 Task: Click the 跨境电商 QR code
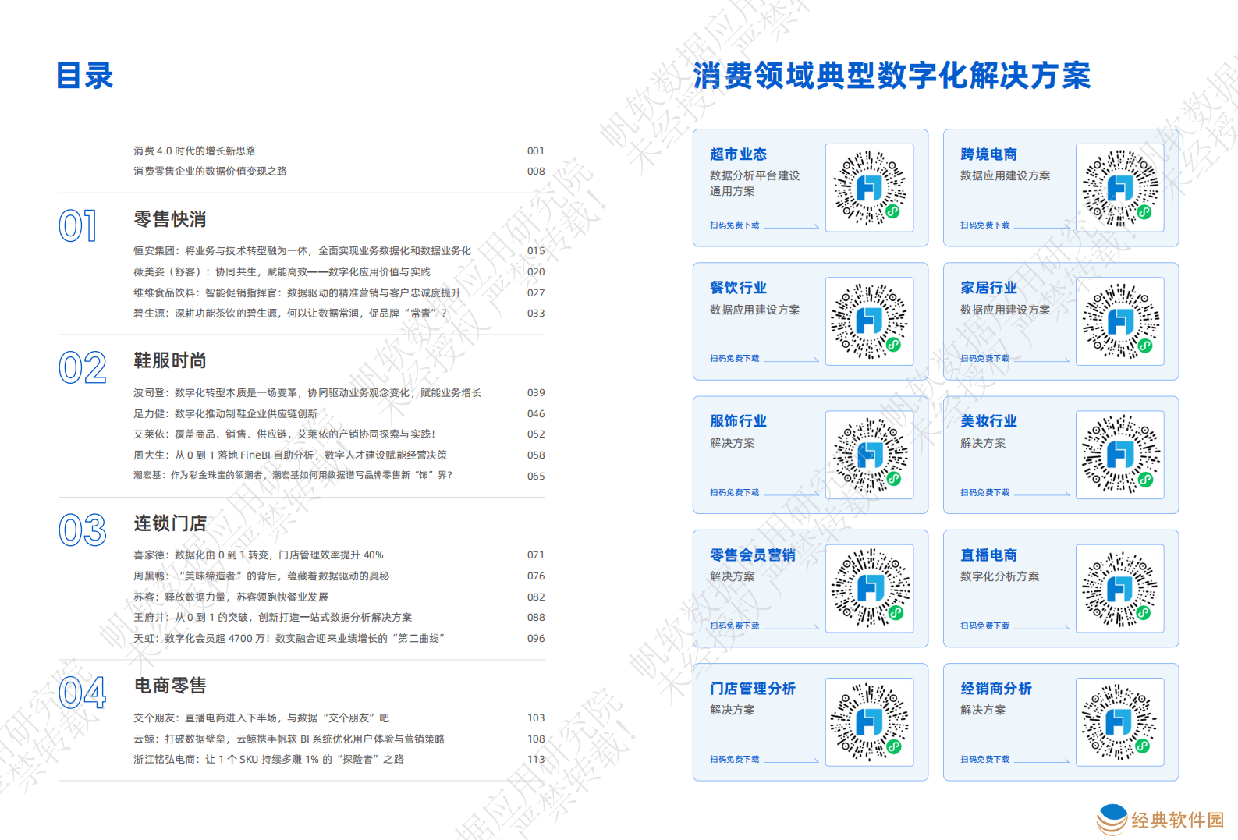tap(1119, 188)
